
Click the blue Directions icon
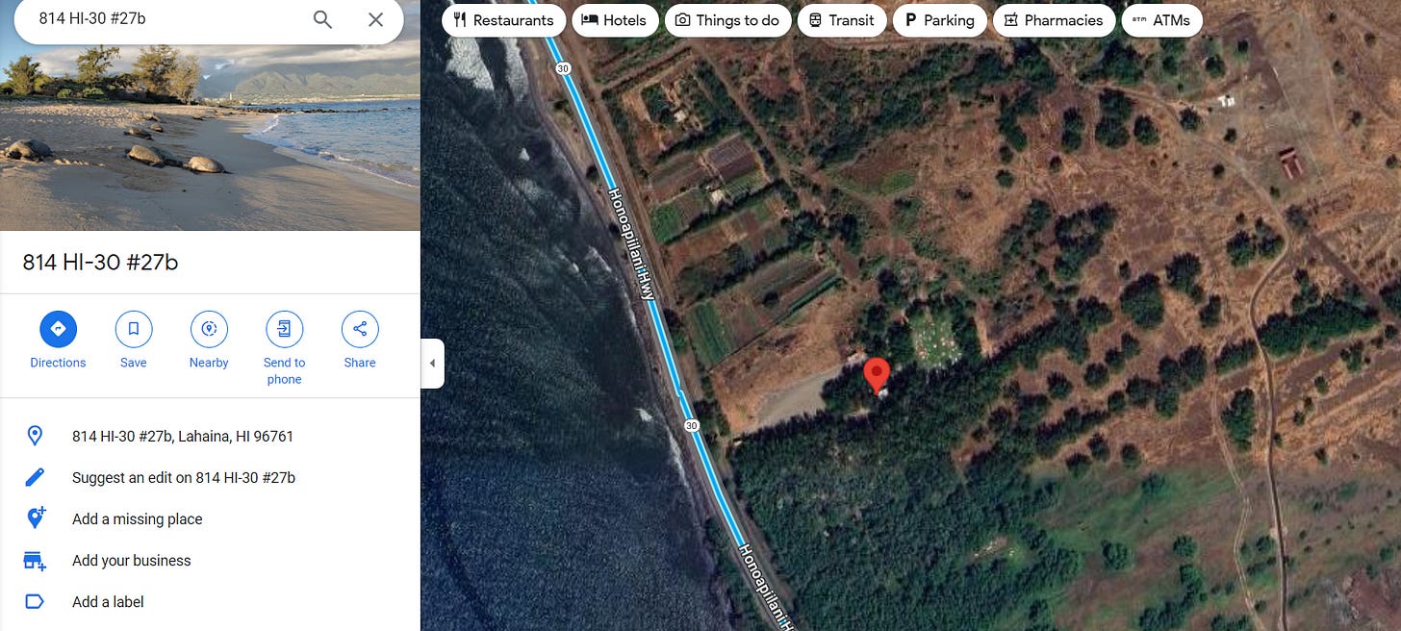(58, 329)
